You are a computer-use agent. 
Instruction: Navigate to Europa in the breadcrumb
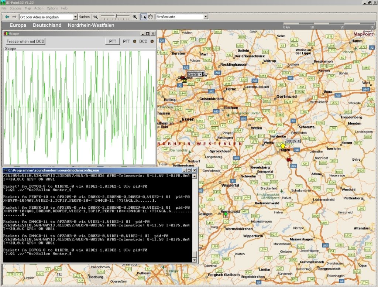click(18, 25)
